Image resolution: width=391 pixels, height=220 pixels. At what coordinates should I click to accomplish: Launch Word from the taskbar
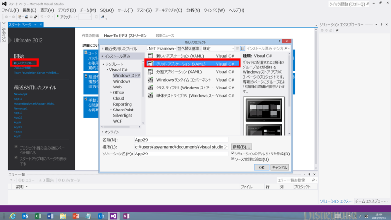[x=50, y=216]
